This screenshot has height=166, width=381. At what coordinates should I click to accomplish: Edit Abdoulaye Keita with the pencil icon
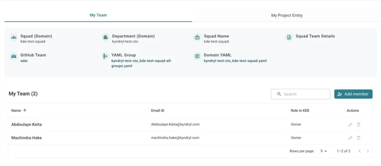(x=350, y=125)
